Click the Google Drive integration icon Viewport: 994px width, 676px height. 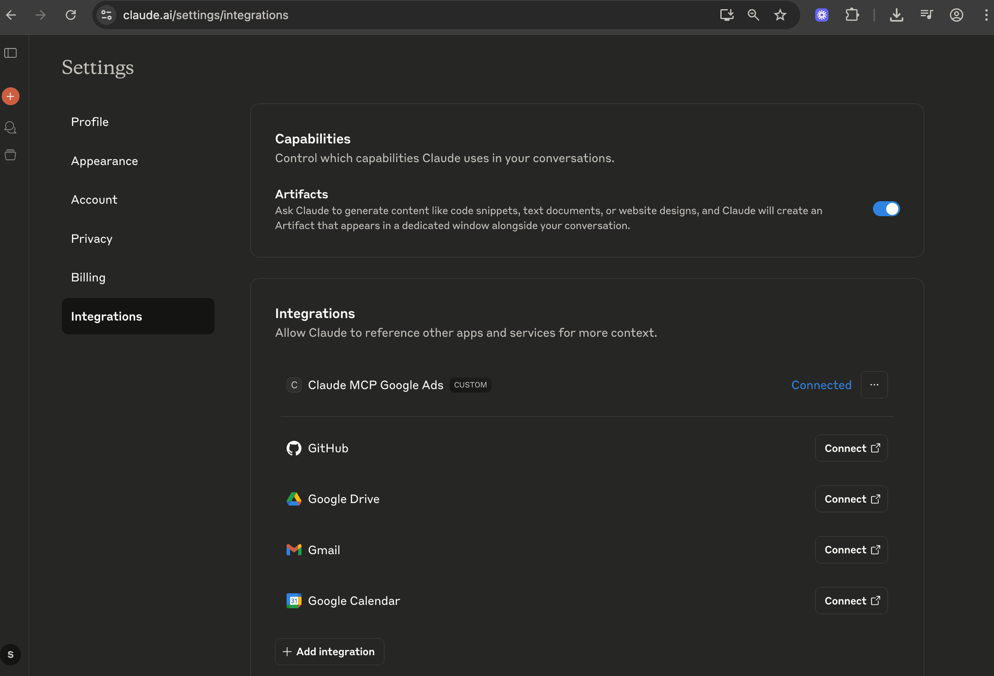tap(294, 498)
